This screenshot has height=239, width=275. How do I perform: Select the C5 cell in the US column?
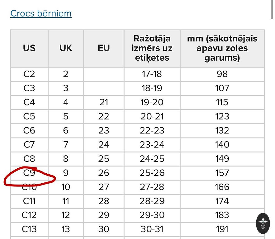tap(29, 116)
